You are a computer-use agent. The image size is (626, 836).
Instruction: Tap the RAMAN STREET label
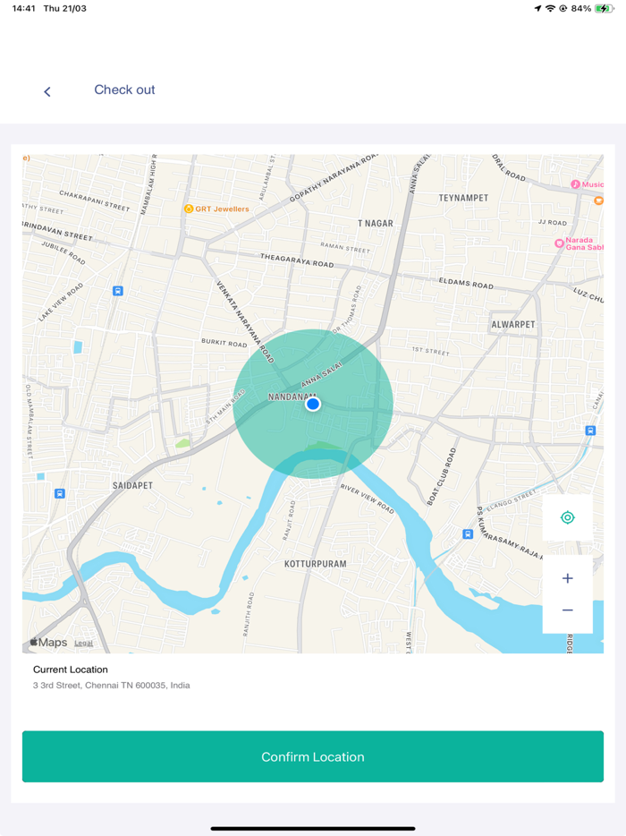pos(344,247)
